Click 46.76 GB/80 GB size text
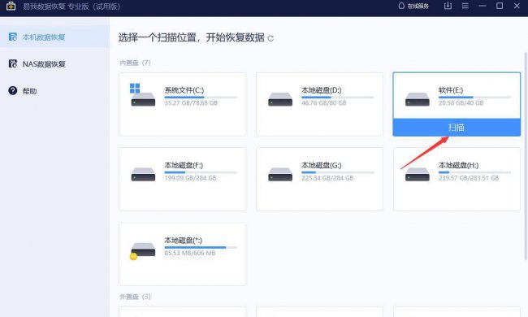528x317 pixels. pos(323,102)
